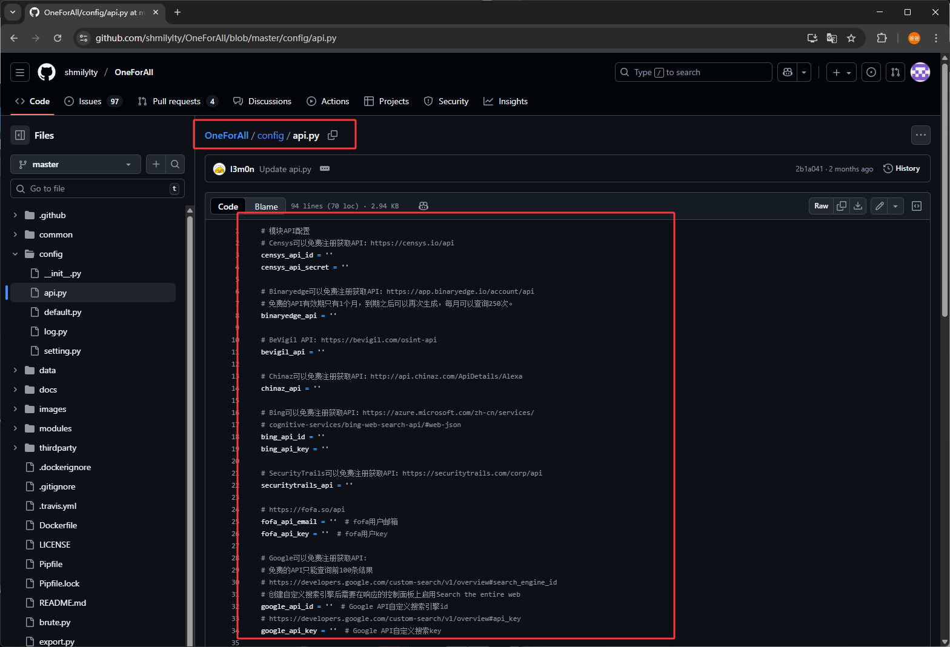The width and height of the screenshot is (950, 647).
Task: Download the raw file icon
Action: pos(858,206)
